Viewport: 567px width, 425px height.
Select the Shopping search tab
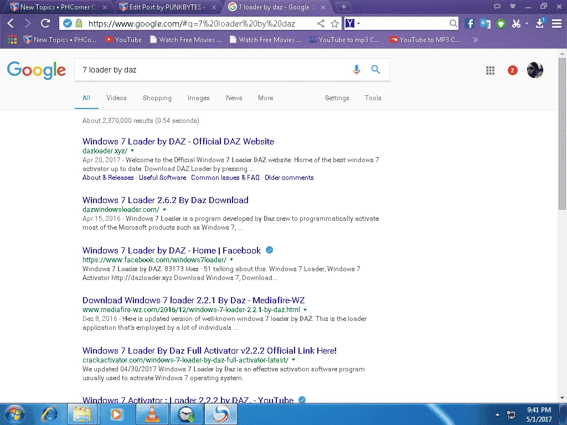point(157,98)
